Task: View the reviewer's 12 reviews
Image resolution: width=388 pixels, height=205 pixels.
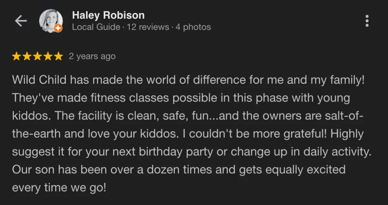Action: point(148,27)
